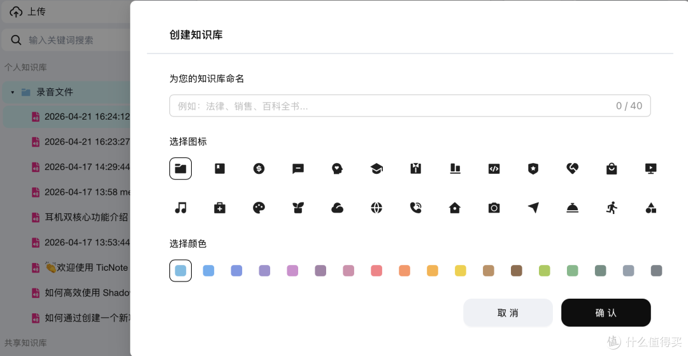Pick the shopping bag icon

(x=612, y=168)
